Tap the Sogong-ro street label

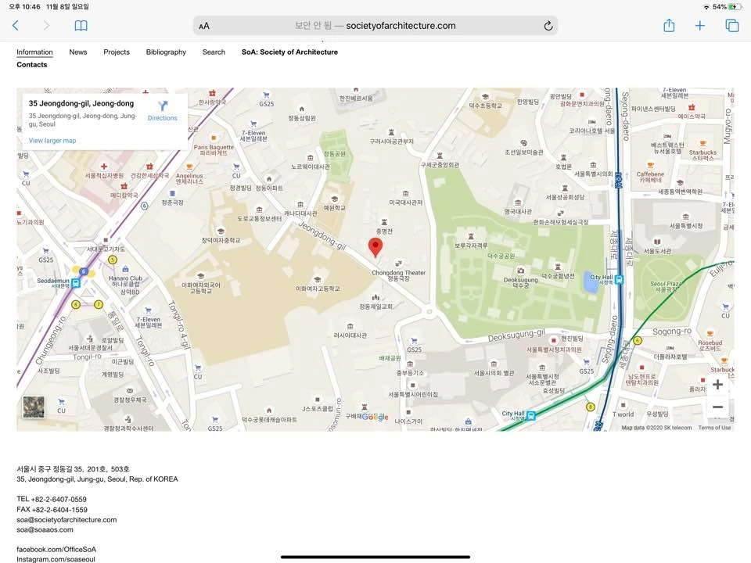(671, 332)
